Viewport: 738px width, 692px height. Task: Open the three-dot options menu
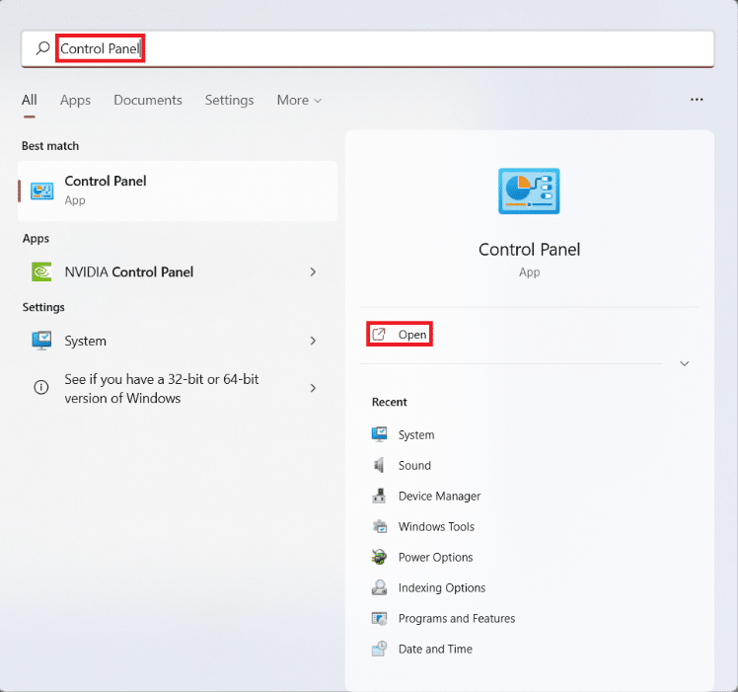click(x=697, y=100)
